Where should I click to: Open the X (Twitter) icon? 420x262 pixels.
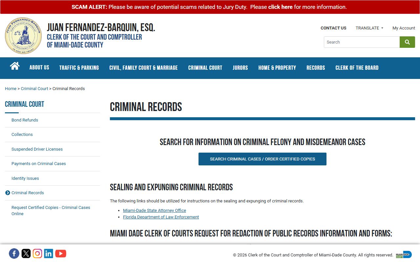(26, 253)
